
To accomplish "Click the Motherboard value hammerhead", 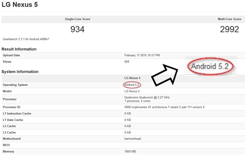I will pos(132,139).
